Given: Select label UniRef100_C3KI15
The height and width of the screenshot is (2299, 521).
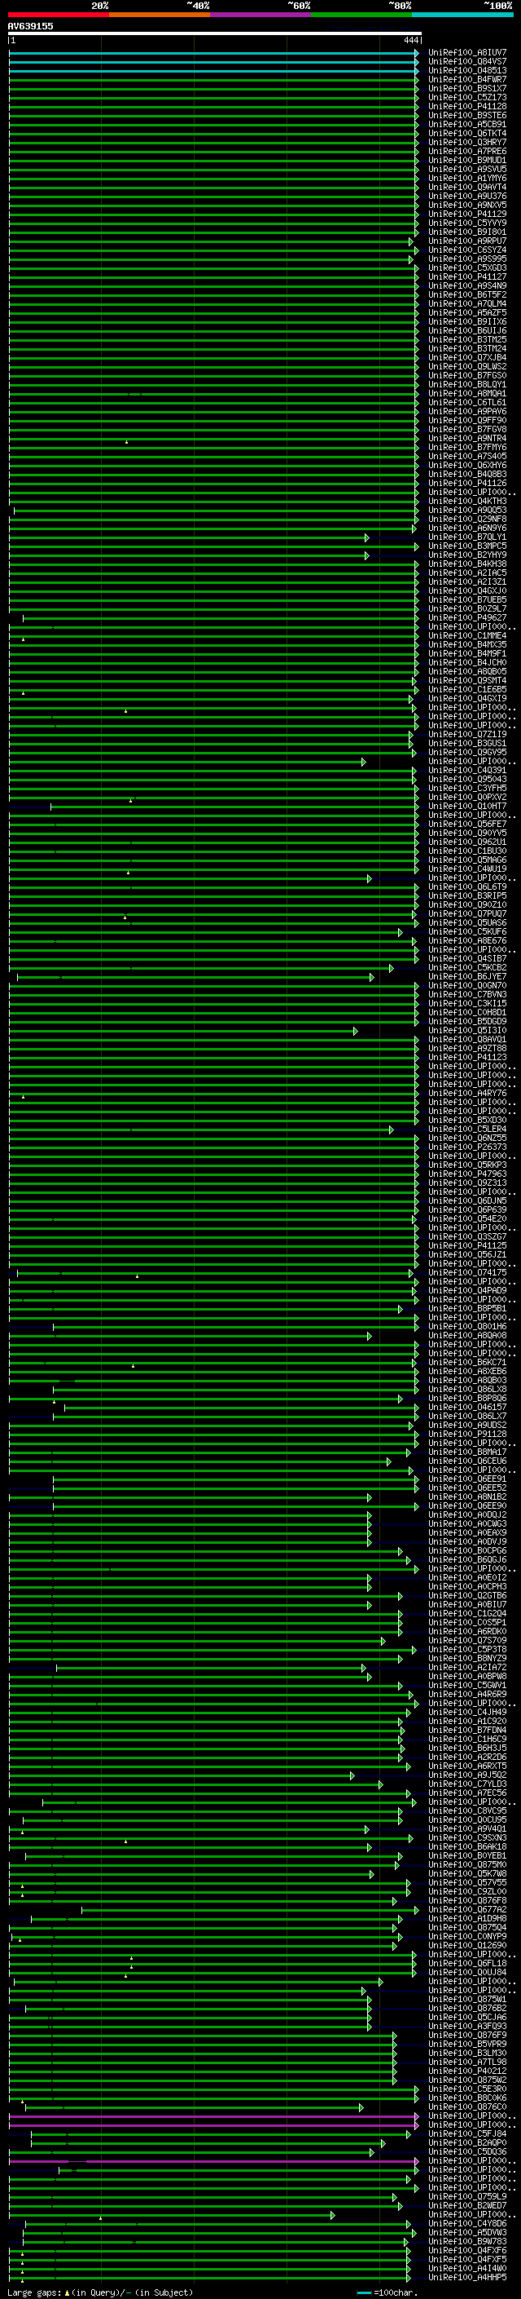Looking at the screenshot, I should (467, 1003).
